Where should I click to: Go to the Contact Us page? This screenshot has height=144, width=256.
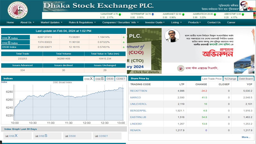[x=214, y=22]
